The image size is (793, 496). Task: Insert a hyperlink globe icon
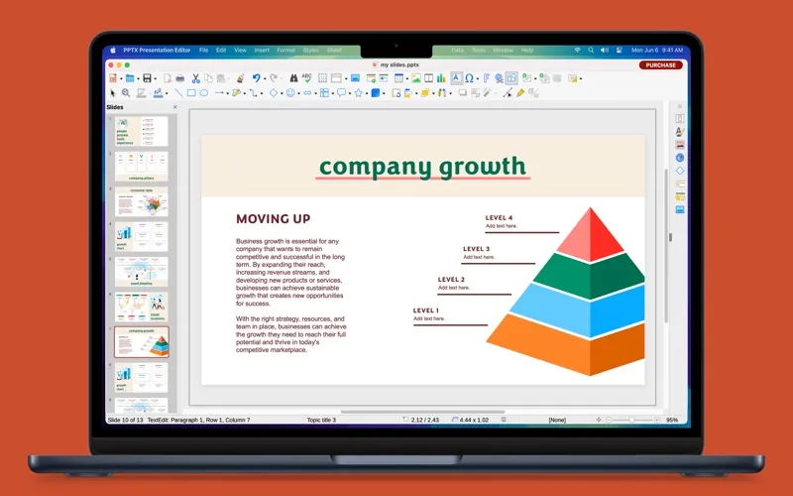pyautogui.click(x=499, y=78)
